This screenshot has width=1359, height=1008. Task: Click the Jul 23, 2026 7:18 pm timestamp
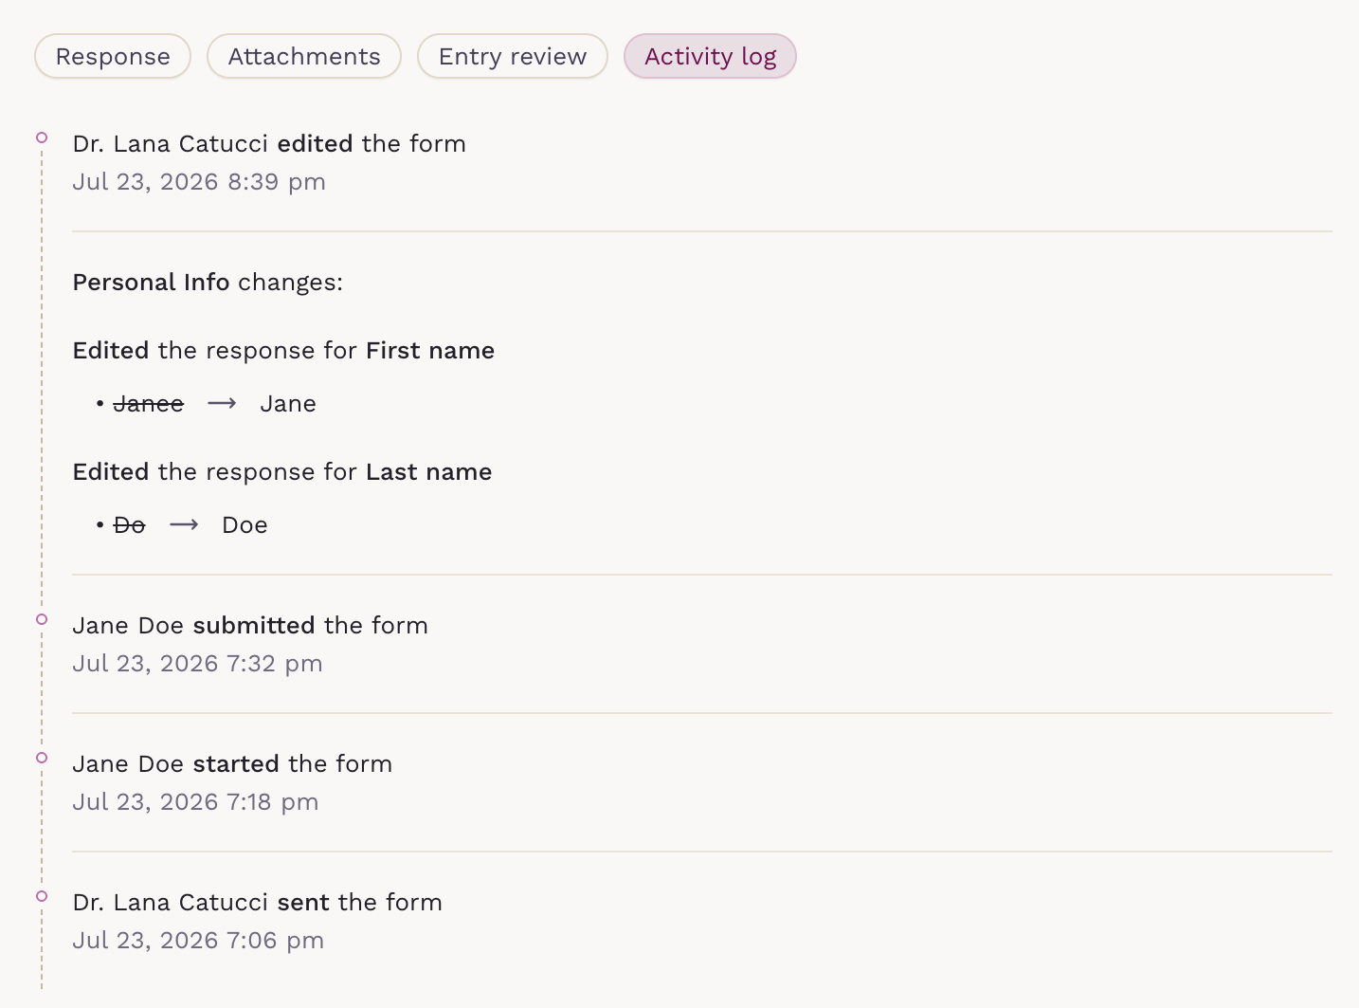coord(195,802)
